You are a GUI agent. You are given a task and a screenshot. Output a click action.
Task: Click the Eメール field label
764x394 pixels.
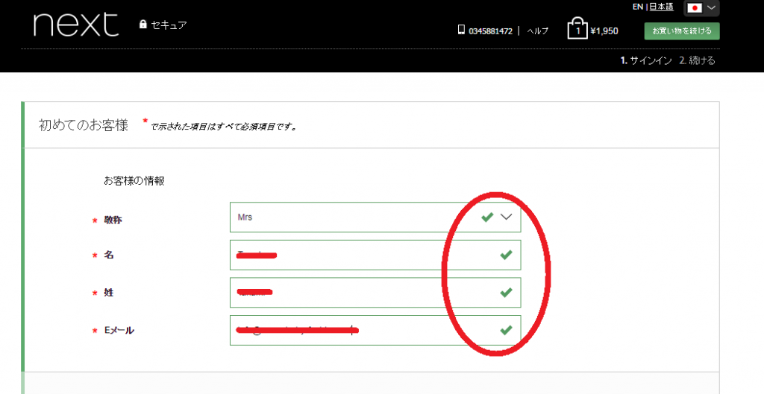pyautogui.click(x=119, y=330)
